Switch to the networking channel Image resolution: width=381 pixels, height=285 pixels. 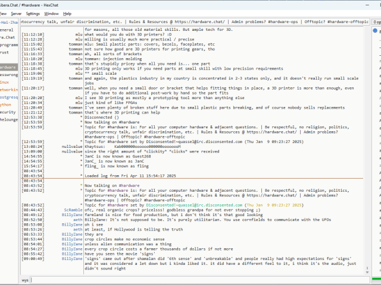coord(8,89)
